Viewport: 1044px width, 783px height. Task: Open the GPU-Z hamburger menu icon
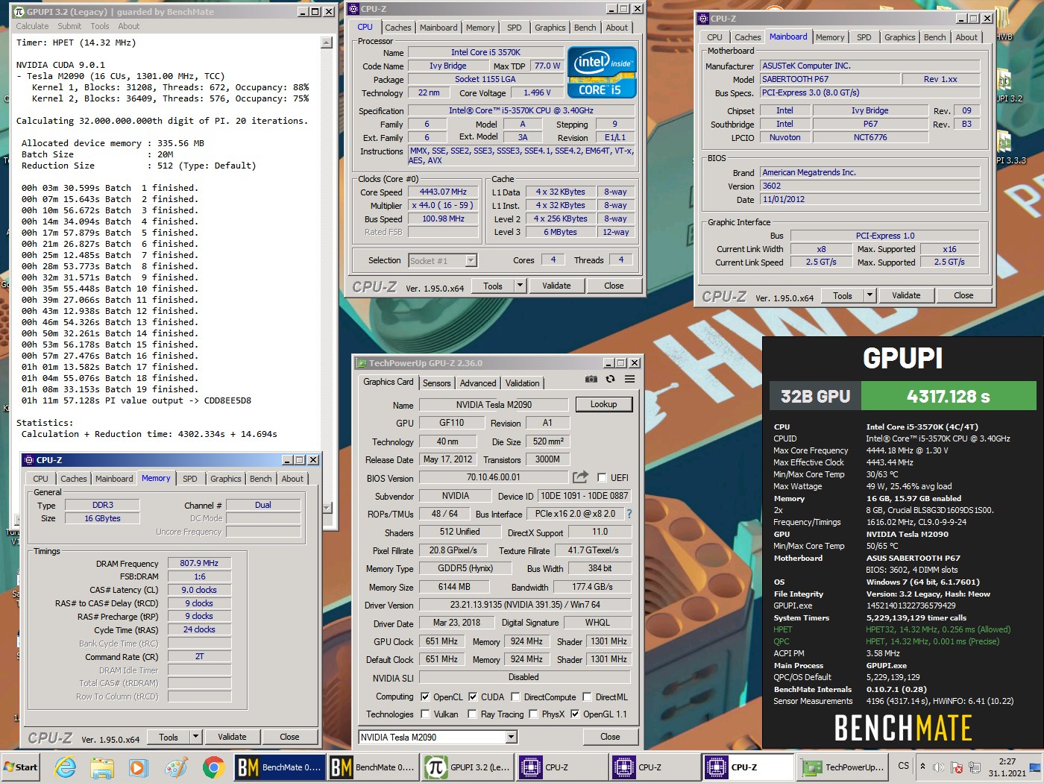[630, 379]
